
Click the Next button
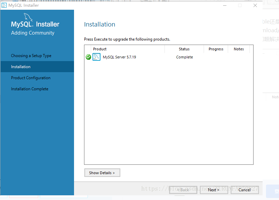[214, 190]
